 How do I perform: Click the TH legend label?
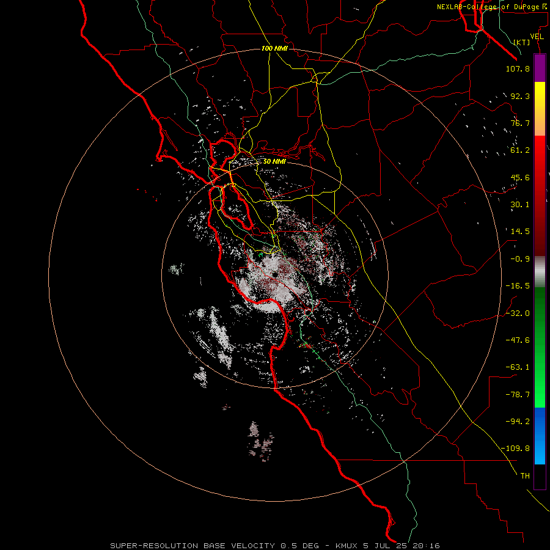click(525, 476)
